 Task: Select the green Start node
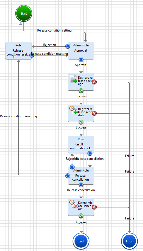coord(24,14)
